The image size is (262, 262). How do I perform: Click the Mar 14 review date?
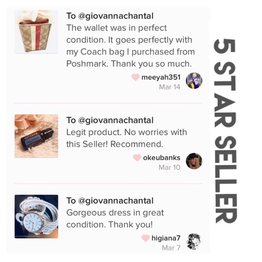point(169,87)
